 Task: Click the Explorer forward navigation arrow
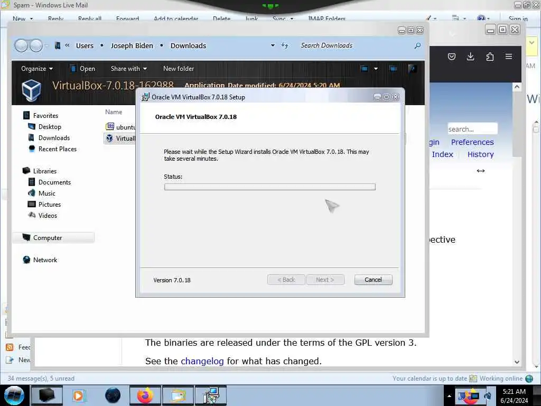(36, 45)
